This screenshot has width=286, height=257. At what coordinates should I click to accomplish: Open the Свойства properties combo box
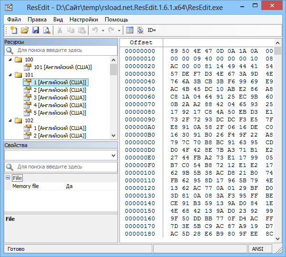pos(61,156)
